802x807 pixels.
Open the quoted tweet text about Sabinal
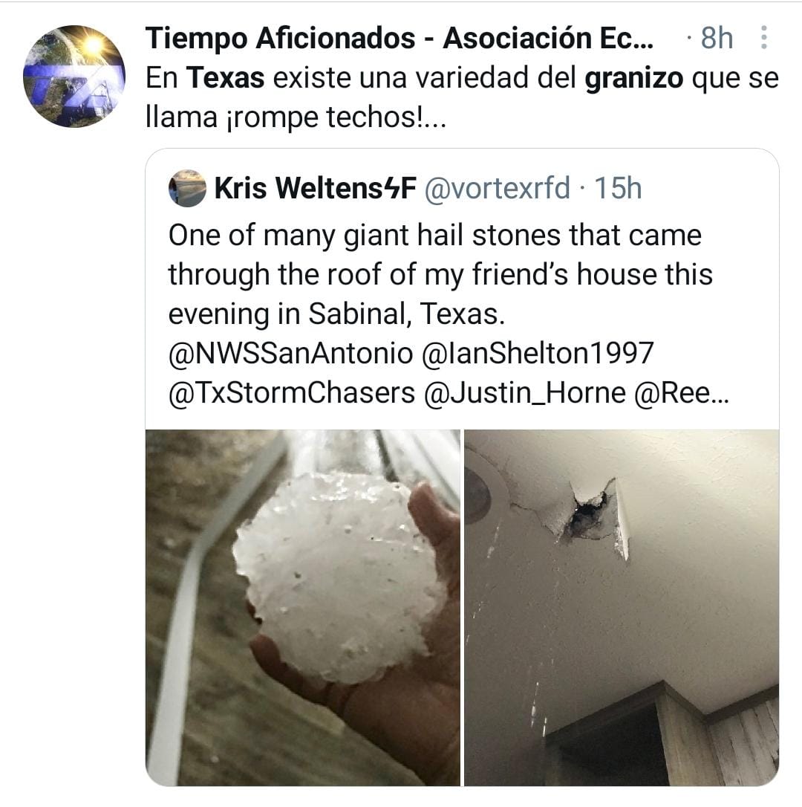pyautogui.click(x=440, y=275)
